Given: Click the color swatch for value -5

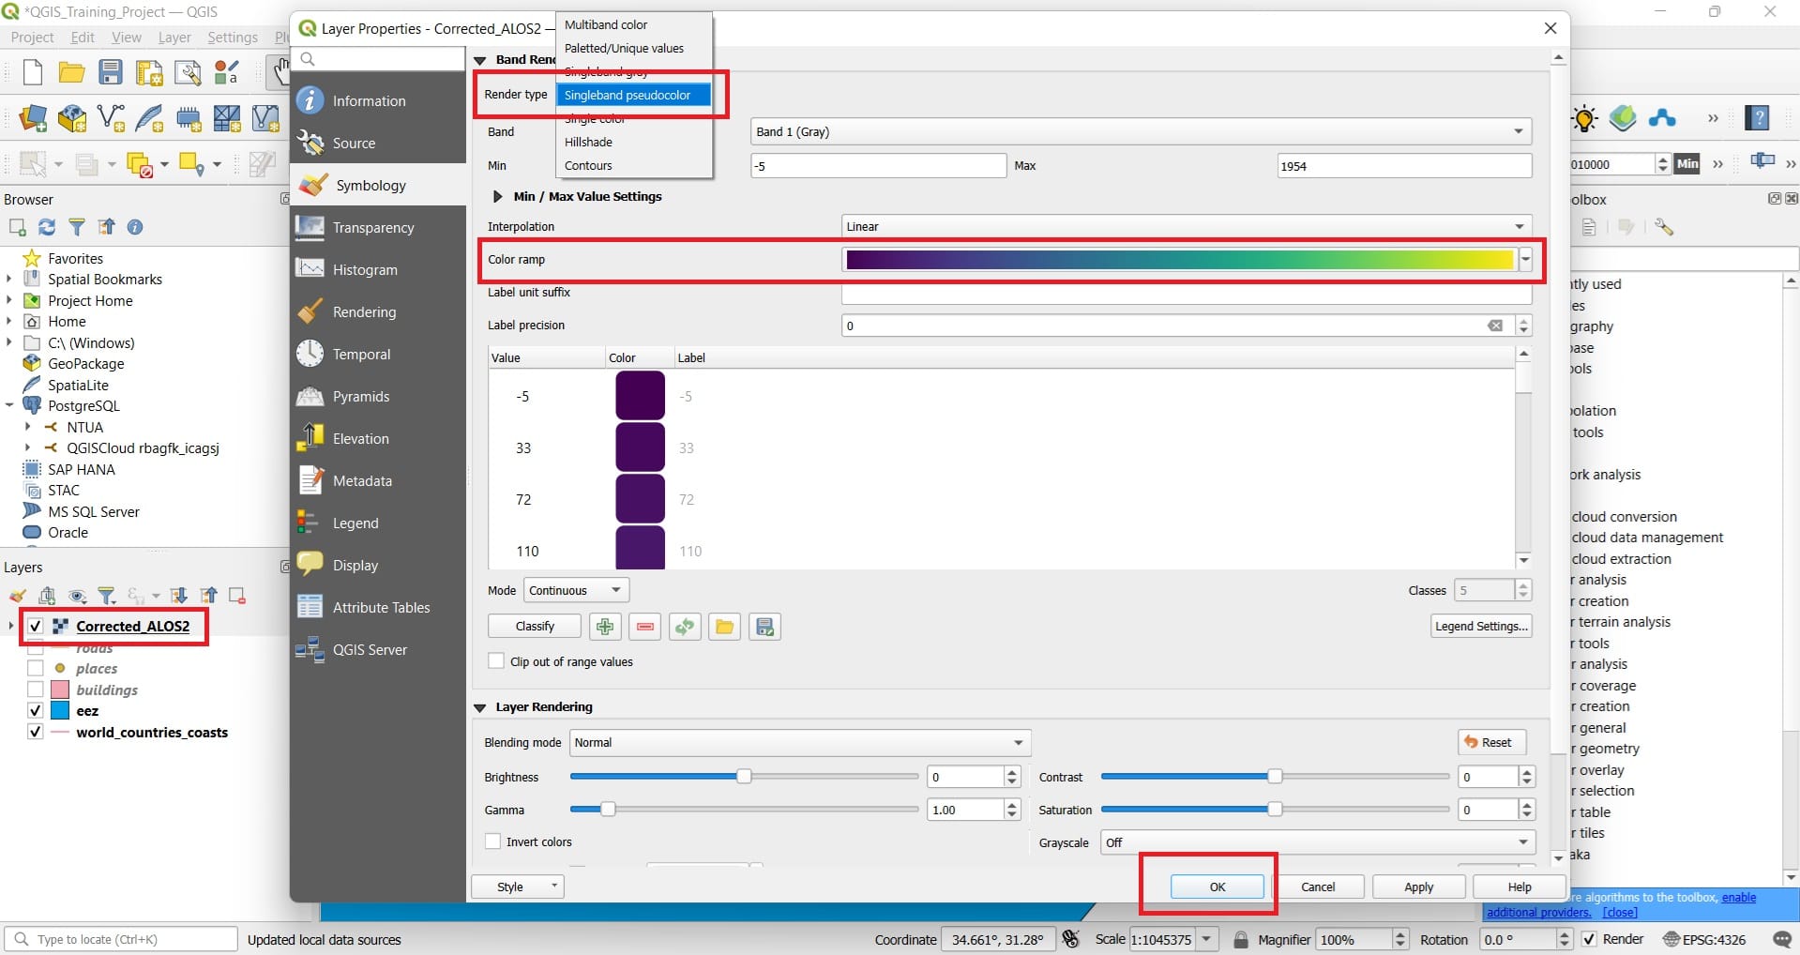Looking at the screenshot, I should click(x=640, y=395).
